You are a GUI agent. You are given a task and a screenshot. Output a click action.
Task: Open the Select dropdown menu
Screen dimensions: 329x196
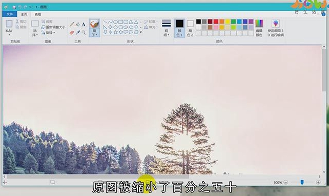pyautogui.click(x=35, y=33)
